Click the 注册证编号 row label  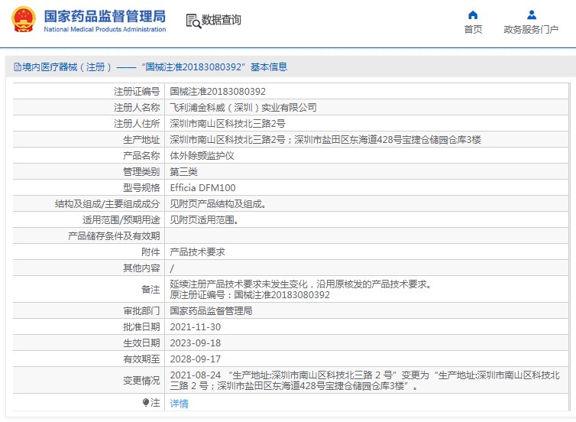tap(137, 91)
